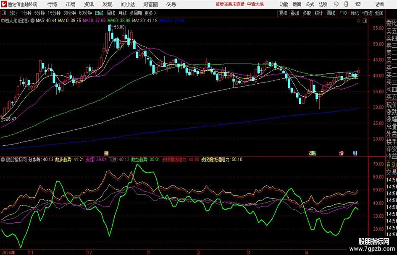Click the 涨跌 marker on the chart
Image resolution: width=397 pixels, height=255 pixels.
(x=313, y=153)
